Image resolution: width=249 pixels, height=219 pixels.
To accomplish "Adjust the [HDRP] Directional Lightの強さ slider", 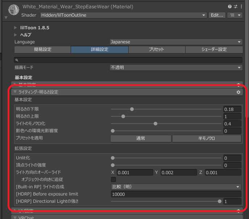I will coord(166,201).
